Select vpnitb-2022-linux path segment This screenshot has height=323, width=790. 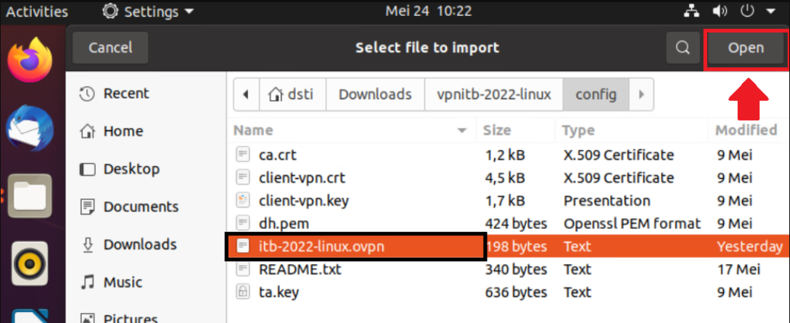click(x=494, y=94)
